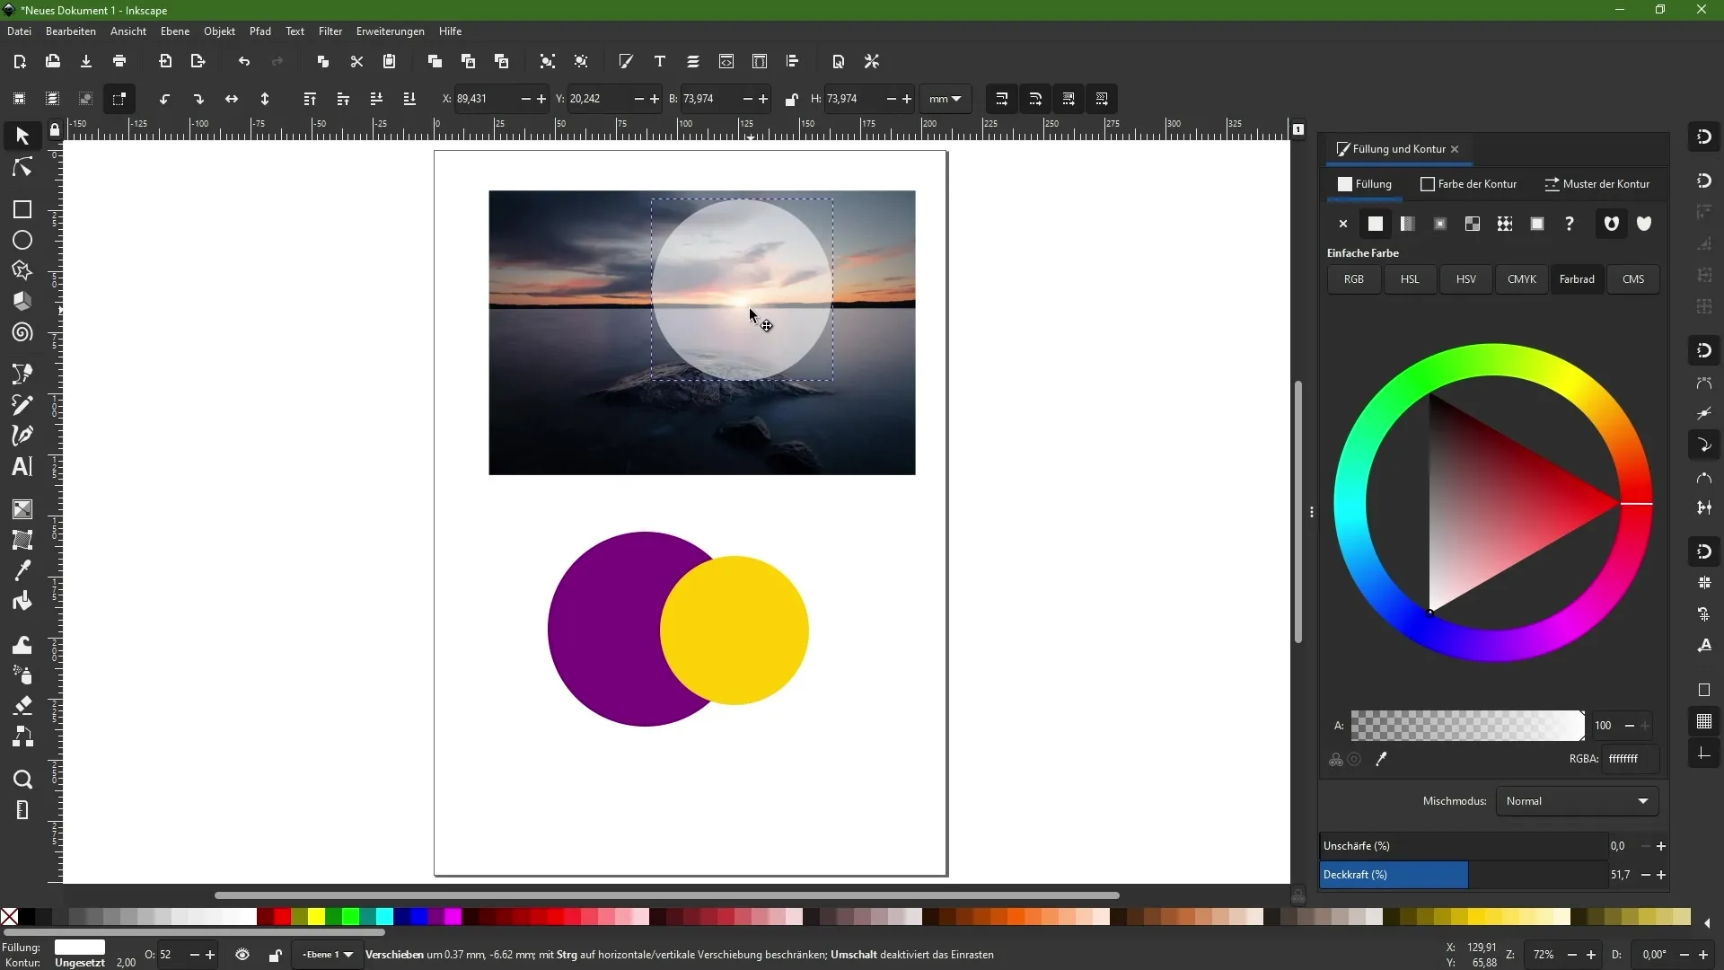The width and height of the screenshot is (1724, 970).
Task: Click the Spray paint tool icon
Action: [22, 673]
